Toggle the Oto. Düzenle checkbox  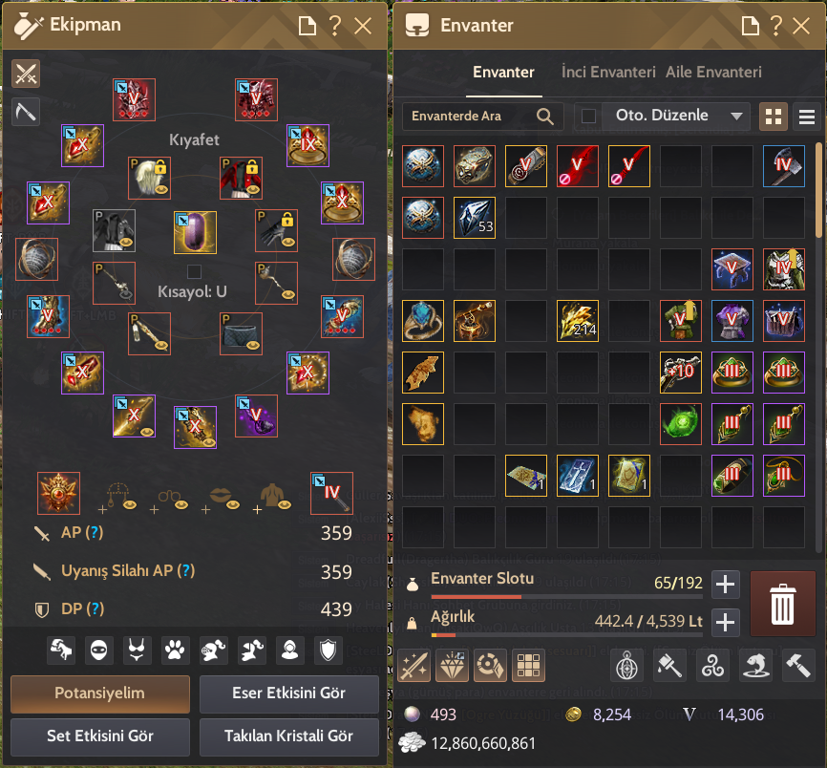[x=588, y=116]
